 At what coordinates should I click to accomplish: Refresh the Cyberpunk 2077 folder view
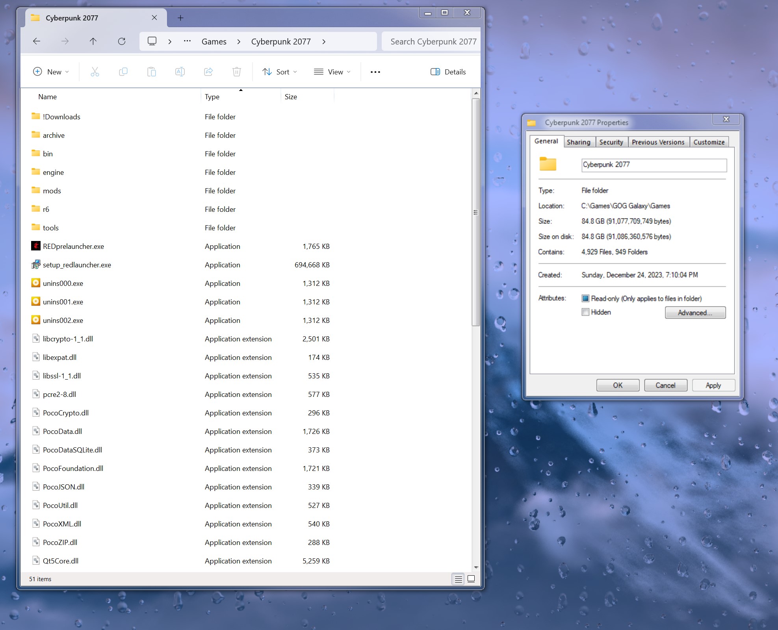click(x=122, y=41)
